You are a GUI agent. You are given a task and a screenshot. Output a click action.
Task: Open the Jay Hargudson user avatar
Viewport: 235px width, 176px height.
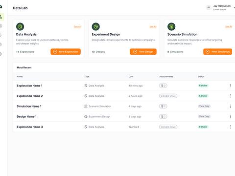(208, 7)
